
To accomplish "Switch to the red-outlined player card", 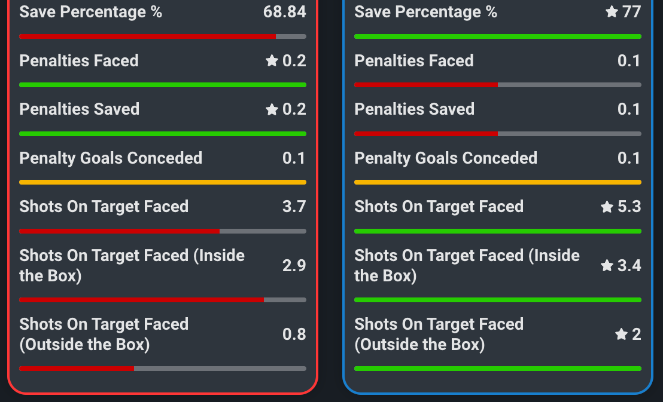I will tap(163, 201).
